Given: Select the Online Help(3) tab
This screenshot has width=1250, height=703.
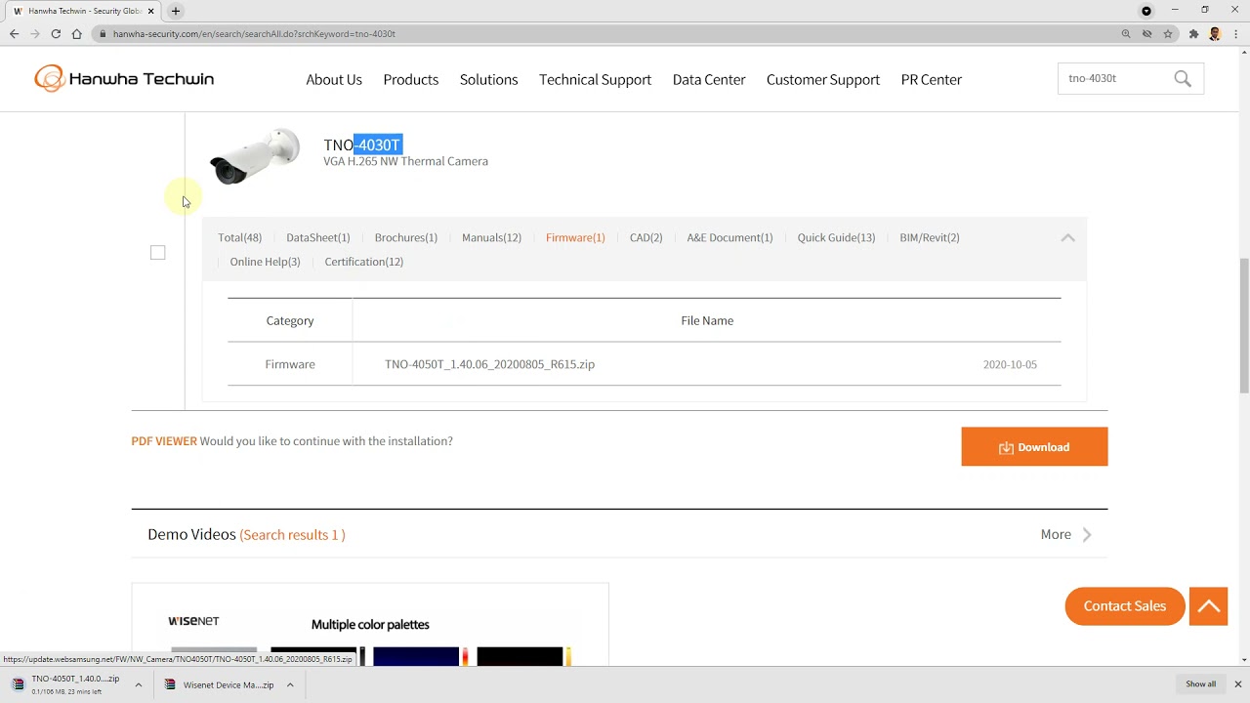Looking at the screenshot, I should pyautogui.click(x=265, y=262).
